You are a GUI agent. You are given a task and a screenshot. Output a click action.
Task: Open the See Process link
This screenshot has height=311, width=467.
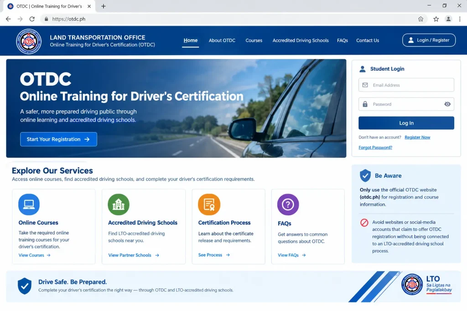pyautogui.click(x=214, y=255)
